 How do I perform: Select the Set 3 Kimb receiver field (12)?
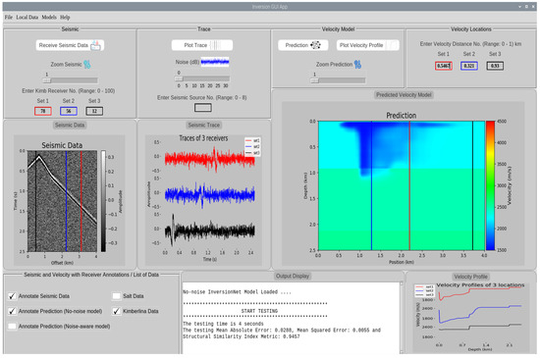pyautogui.click(x=94, y=111)
